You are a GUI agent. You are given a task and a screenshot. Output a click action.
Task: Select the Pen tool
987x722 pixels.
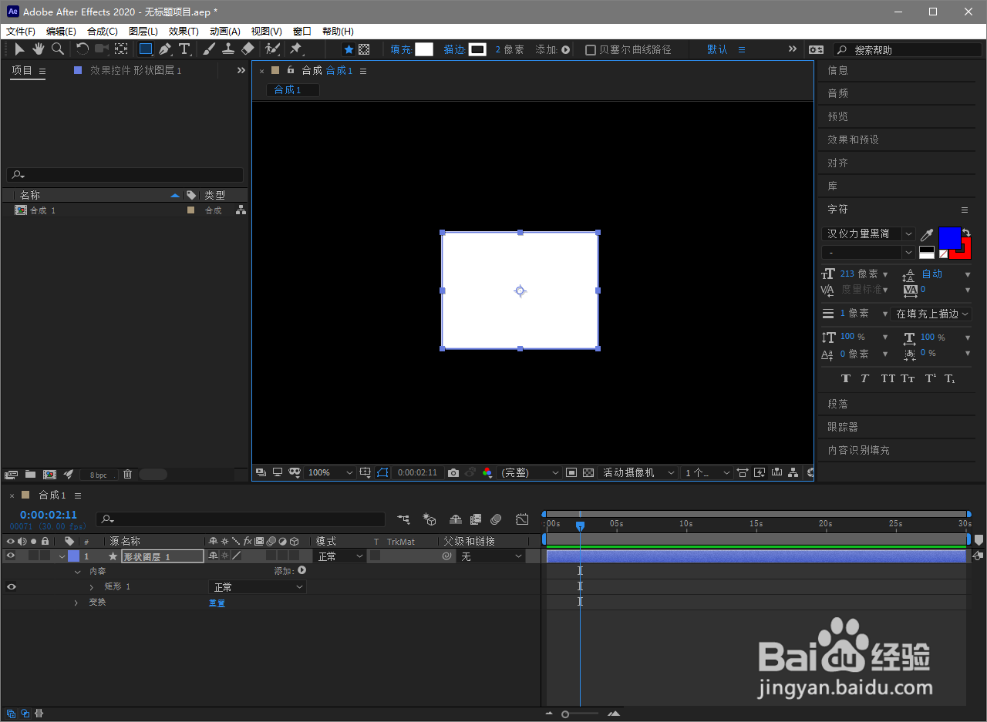pyautogui.click(x=165, y=49)
